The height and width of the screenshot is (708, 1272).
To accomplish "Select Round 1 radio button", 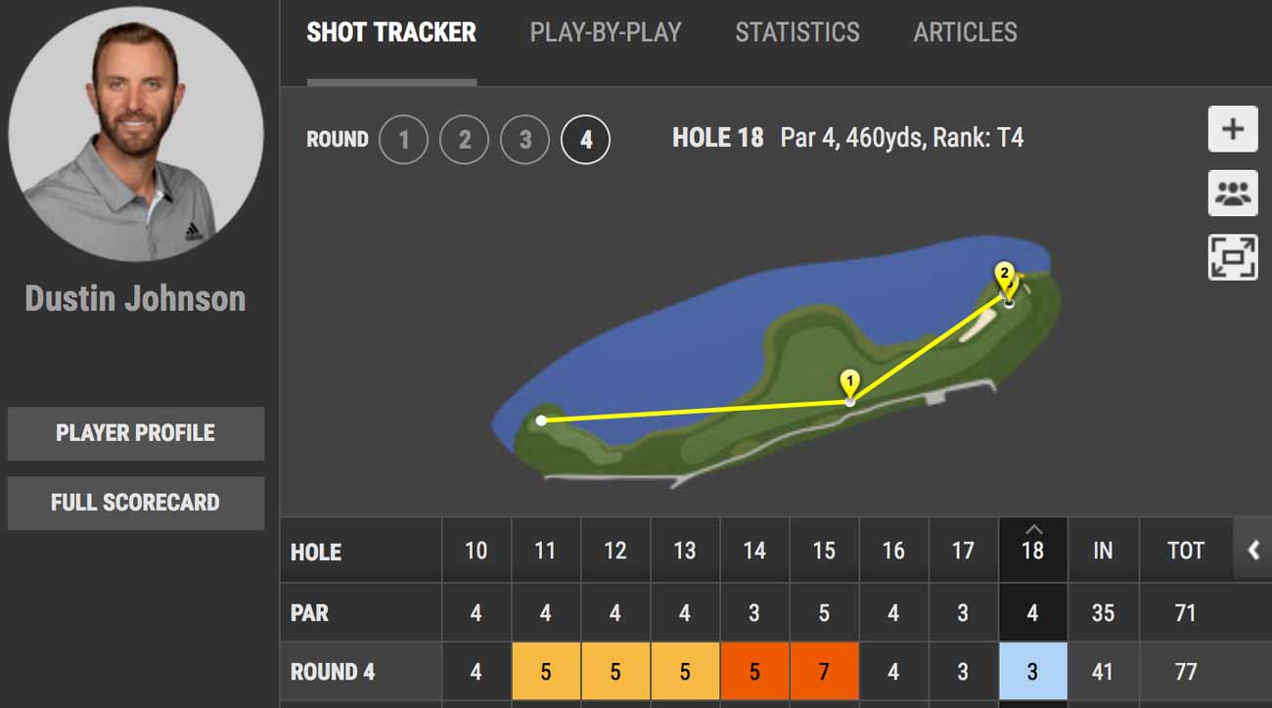I will 403,140.
